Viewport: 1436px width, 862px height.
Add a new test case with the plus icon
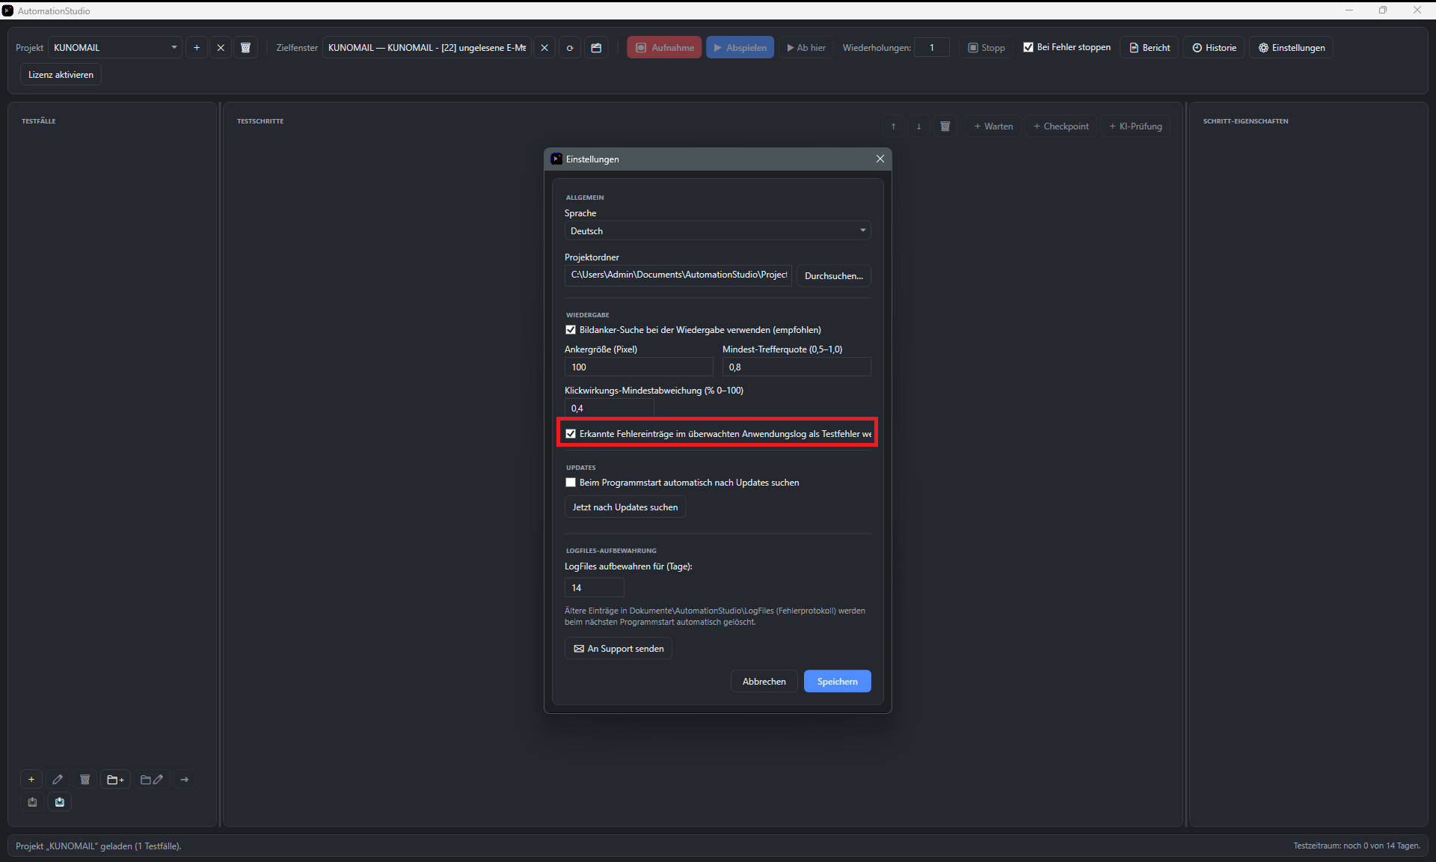coord(31,779)
